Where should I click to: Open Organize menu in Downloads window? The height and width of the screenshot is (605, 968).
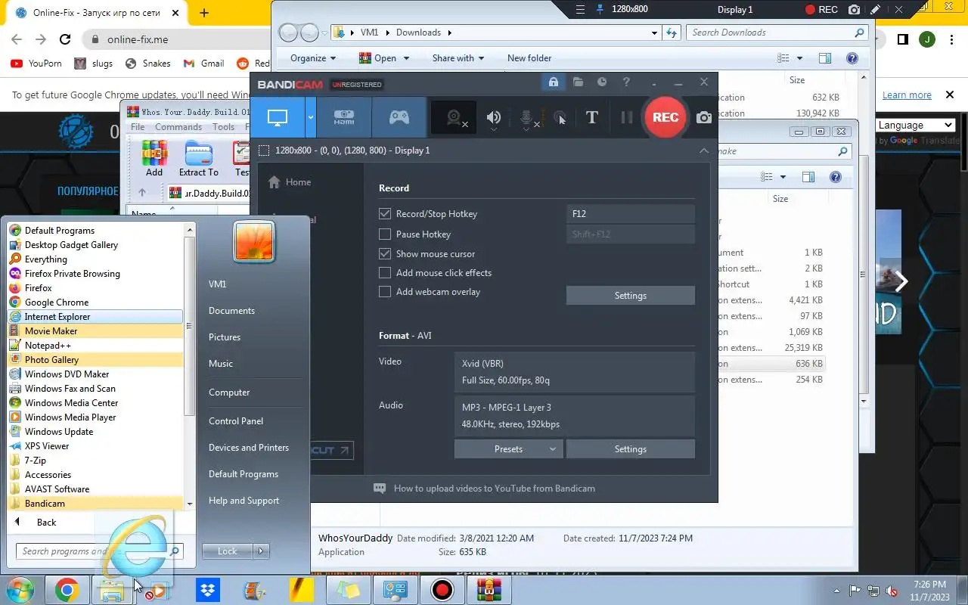click(x=313, y=58)
